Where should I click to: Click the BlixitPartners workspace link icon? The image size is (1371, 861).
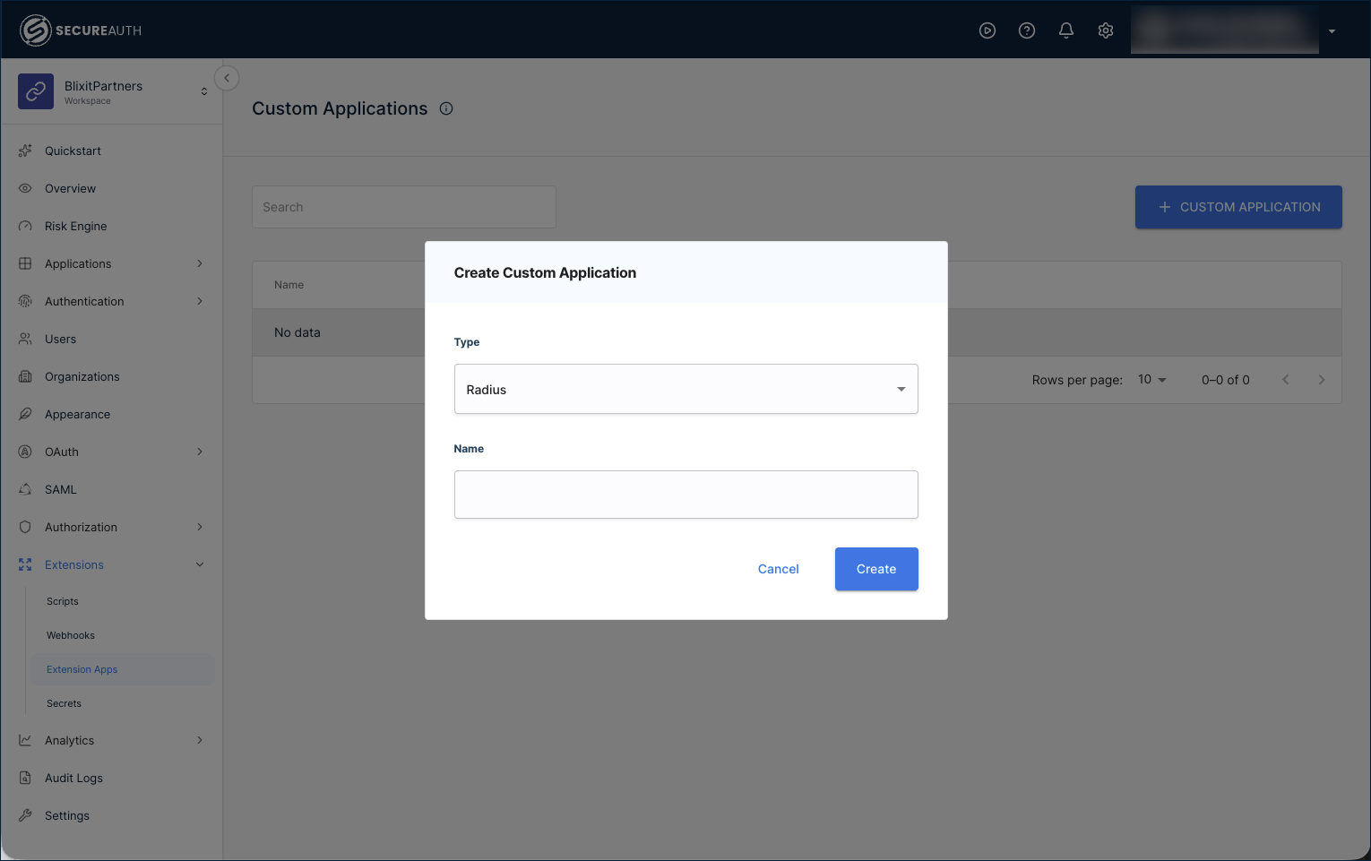point(36,91)
